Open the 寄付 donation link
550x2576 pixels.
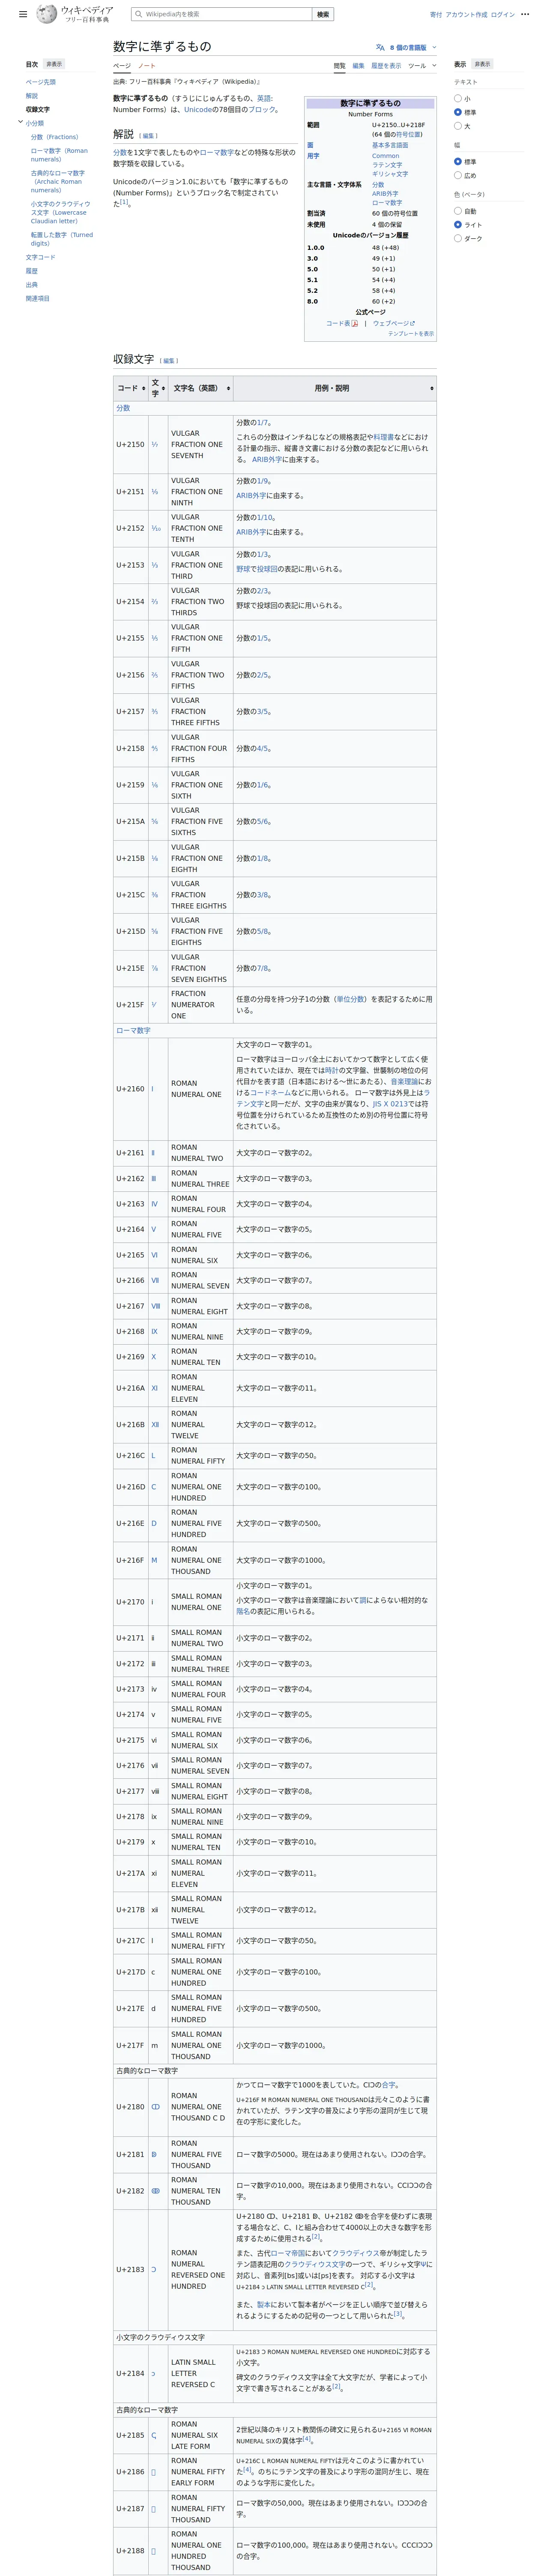point(435,14)
